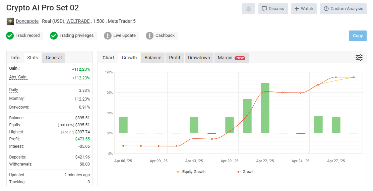Image resolution: width=373 pixels, height=191 pixels.
Task: Switch to the Balance chart tab
Action: 153,58
